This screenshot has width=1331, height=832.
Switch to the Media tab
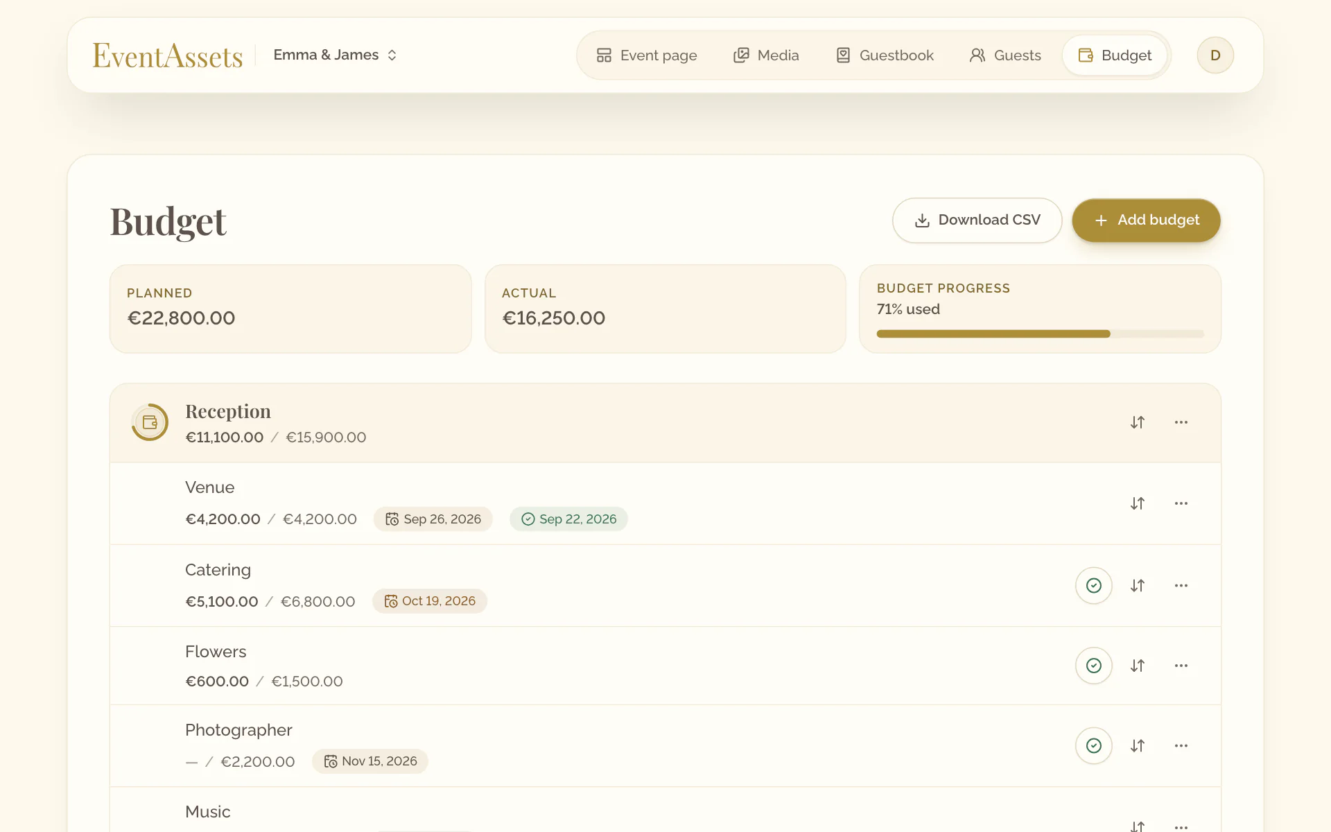pyautogui.click(x=766, y=55)
